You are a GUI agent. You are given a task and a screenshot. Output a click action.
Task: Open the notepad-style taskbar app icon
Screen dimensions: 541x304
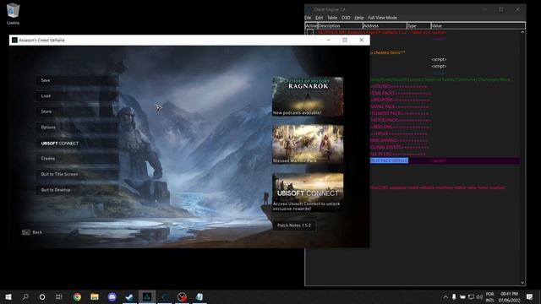point(199,296)
